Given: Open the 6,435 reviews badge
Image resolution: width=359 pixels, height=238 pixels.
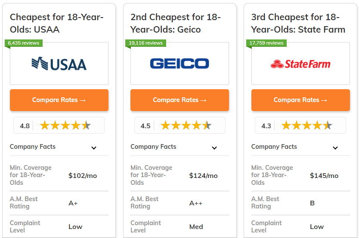Looking at the screenshot, I should click(x=24, y=43).
